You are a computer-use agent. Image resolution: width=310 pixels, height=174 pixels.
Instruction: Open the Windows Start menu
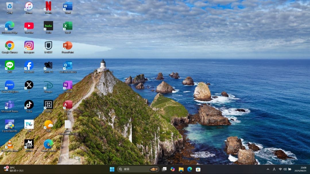pos(112,169)
